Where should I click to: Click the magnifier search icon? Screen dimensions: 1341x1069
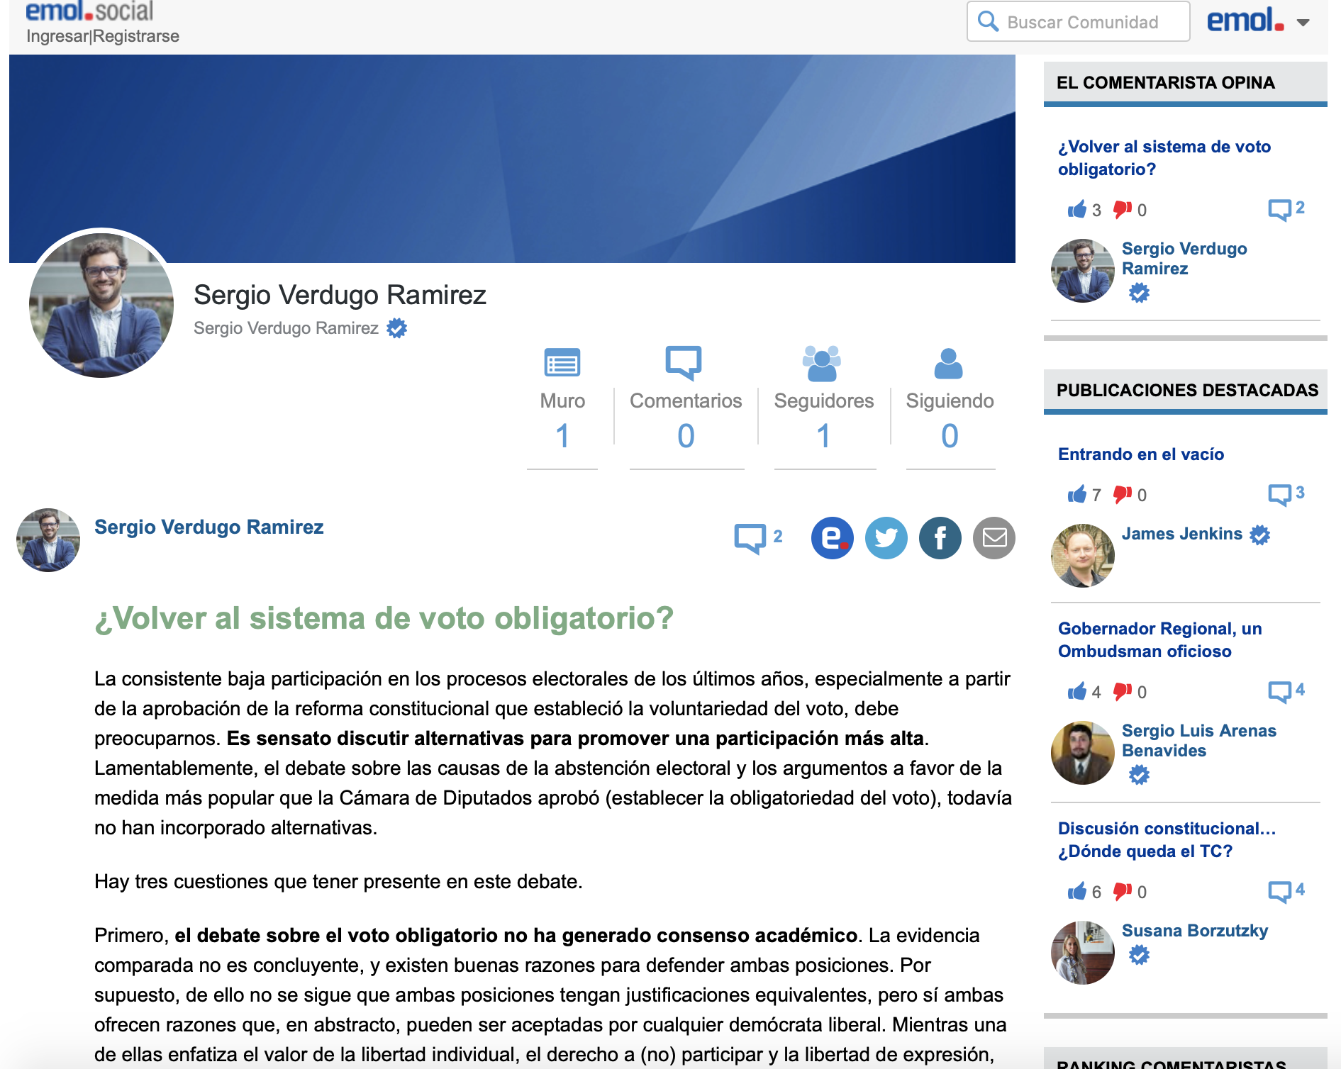[988, 21]
